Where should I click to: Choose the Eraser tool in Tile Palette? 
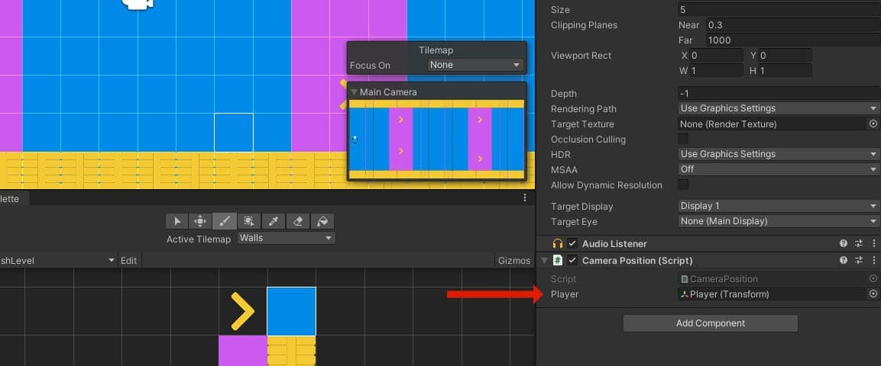[298, 221]
